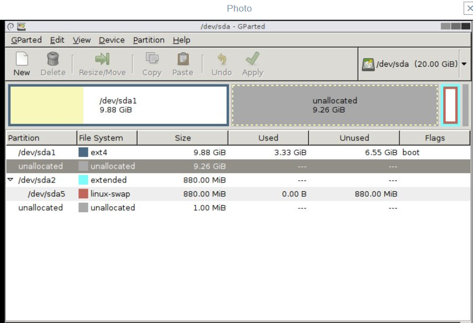Click the Paste partition toolbar icon
The image size is (473, 323).
(183, 60)
